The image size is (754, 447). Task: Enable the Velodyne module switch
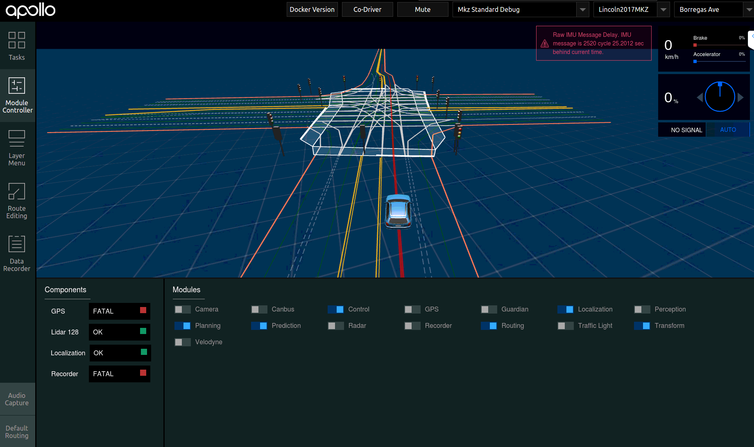pyautogui.click(x=183, y=342)
